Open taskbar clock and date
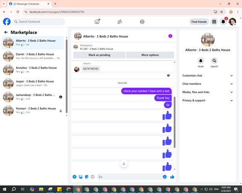Screen dimensions: 242x193 tap(226, 189)
